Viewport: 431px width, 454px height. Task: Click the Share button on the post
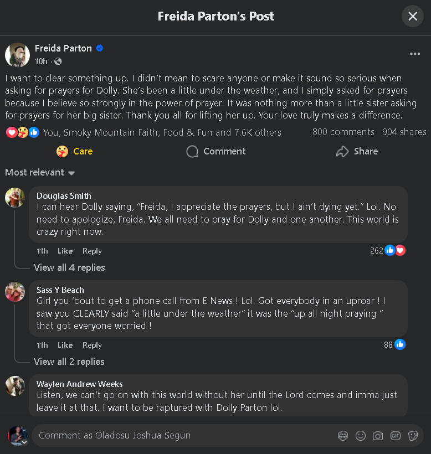click(x=357, y=151)
